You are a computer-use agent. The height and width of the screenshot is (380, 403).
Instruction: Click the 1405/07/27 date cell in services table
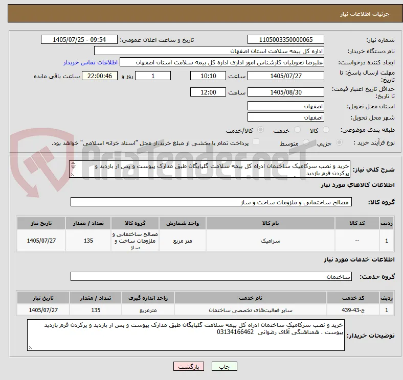click(x=43, y=310)
